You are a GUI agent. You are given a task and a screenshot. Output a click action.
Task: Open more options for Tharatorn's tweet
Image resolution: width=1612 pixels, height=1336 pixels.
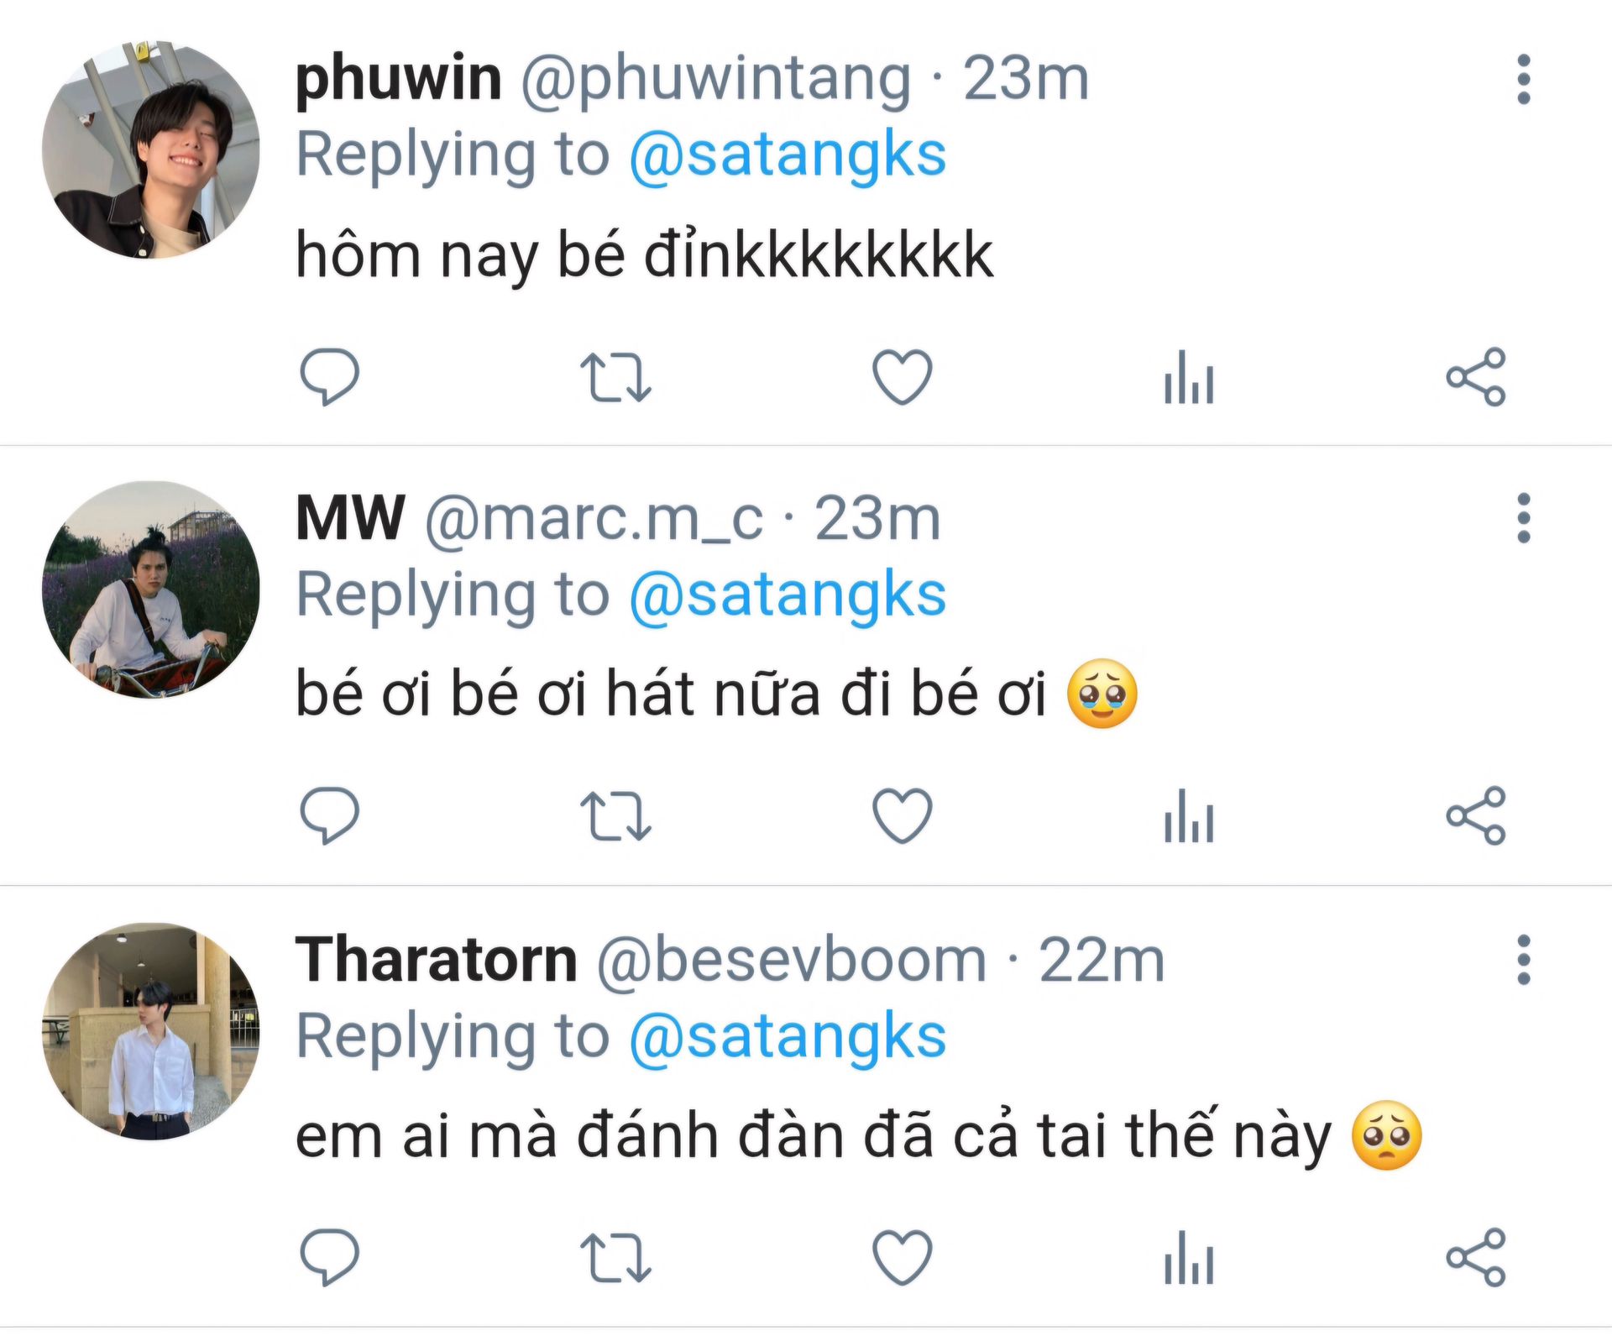1524,960
